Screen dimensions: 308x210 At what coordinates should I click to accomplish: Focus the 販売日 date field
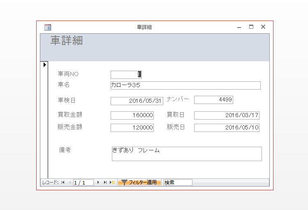point(226,128)
